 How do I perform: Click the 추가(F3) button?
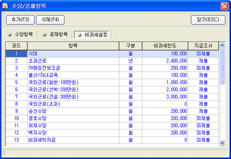[20, 20]
